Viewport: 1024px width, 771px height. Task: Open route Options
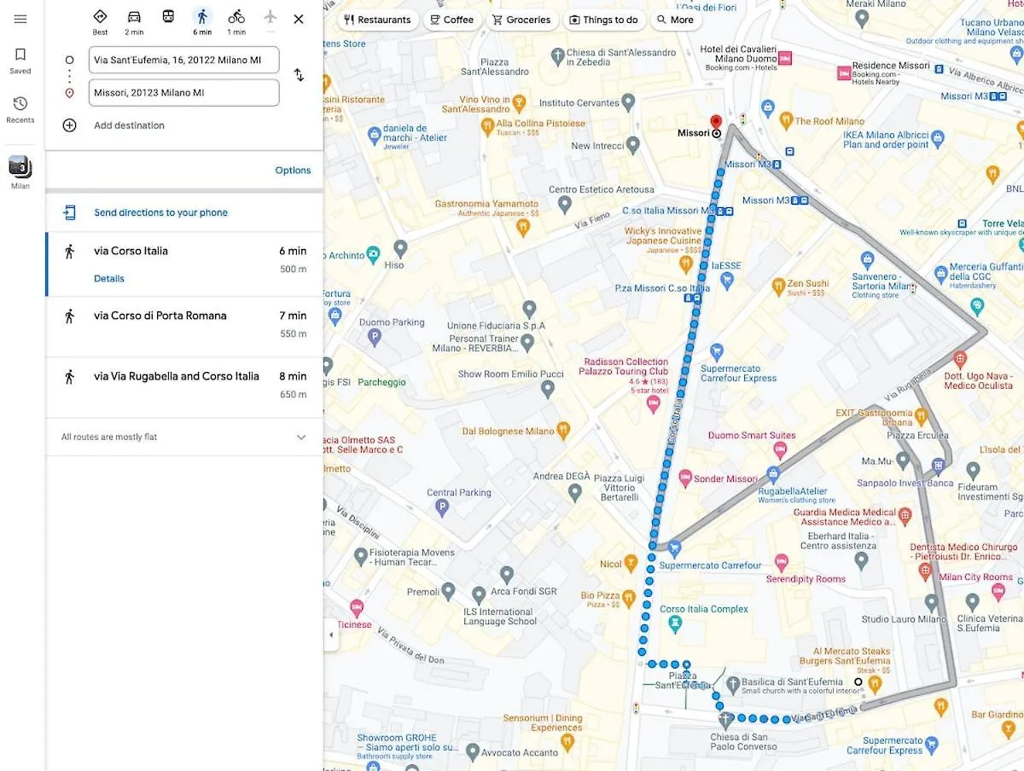coord(293,171)
